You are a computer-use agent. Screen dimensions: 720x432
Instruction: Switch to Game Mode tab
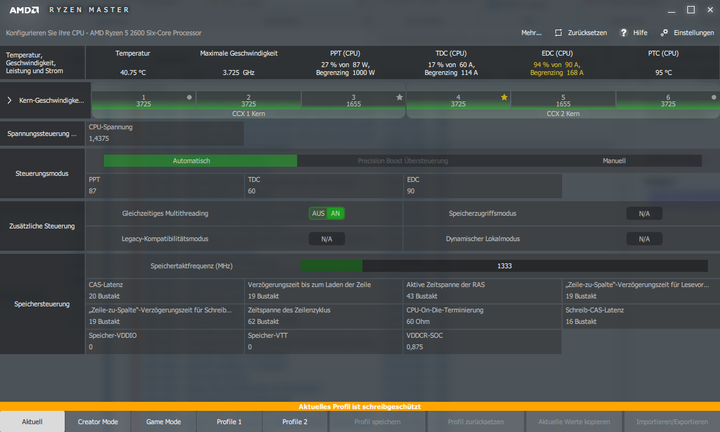(x=163, y=422)
